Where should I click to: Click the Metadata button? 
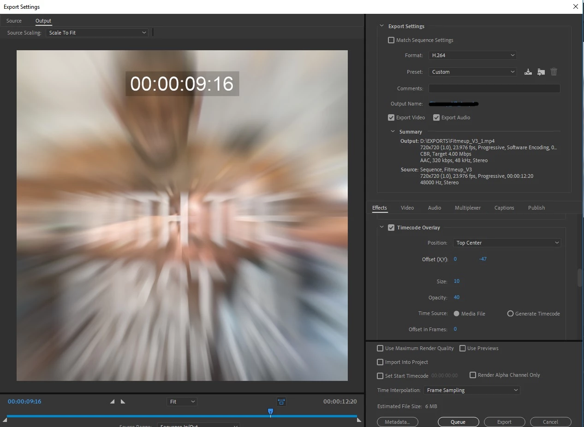tap(398, 422)
